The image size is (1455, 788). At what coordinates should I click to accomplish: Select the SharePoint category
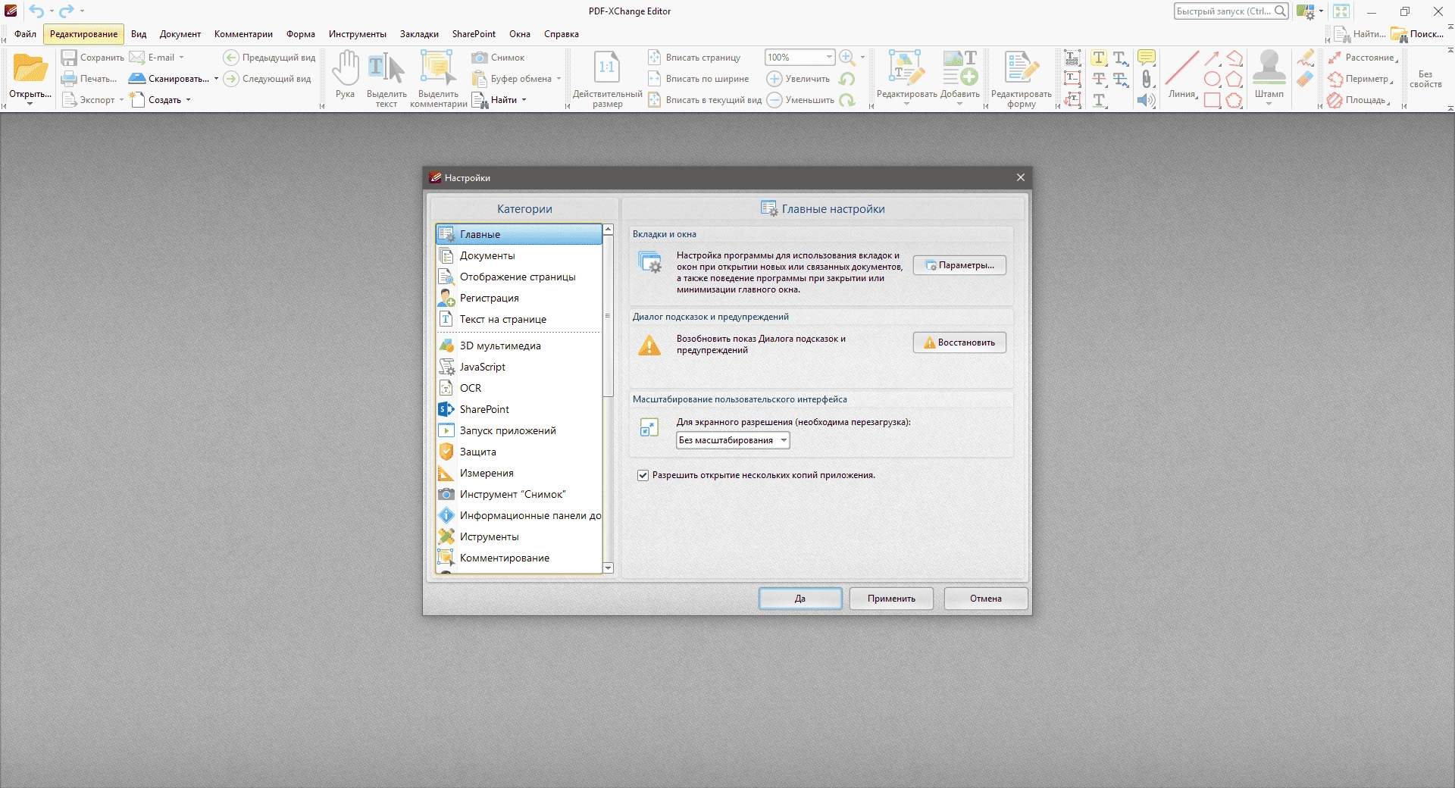click(x=519, y=409)
